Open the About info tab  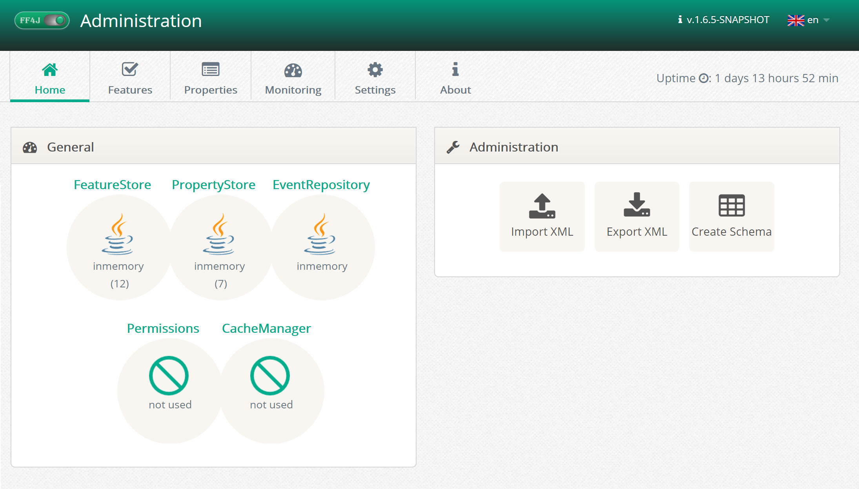[x=455, y=78]
